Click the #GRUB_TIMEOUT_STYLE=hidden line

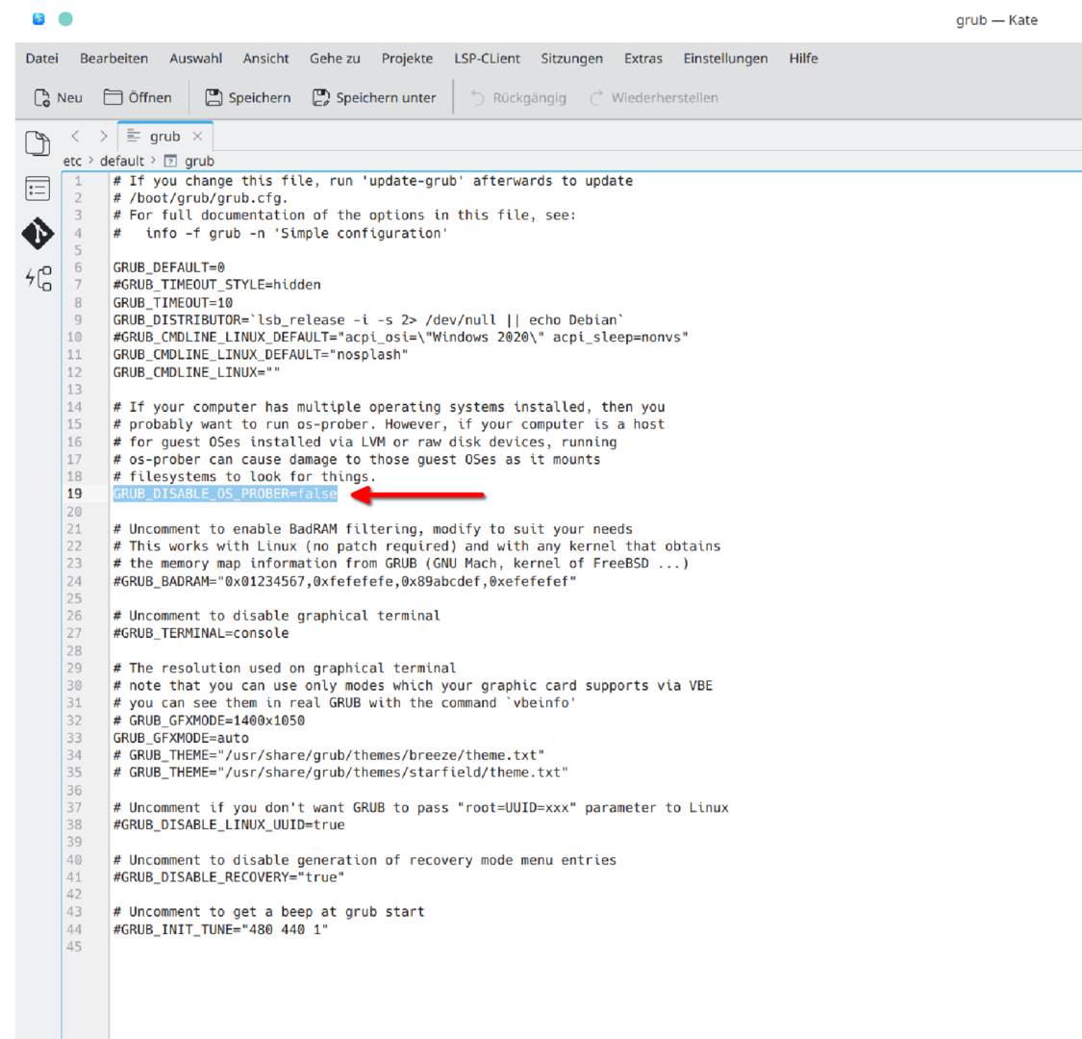(x=217, y=285)
